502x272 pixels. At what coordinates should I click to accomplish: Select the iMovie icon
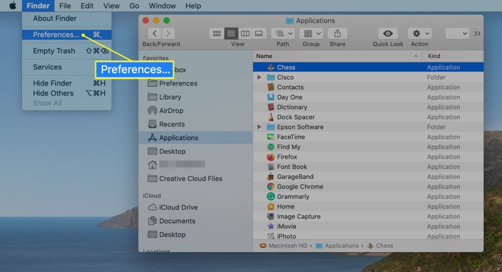point(271,226)
